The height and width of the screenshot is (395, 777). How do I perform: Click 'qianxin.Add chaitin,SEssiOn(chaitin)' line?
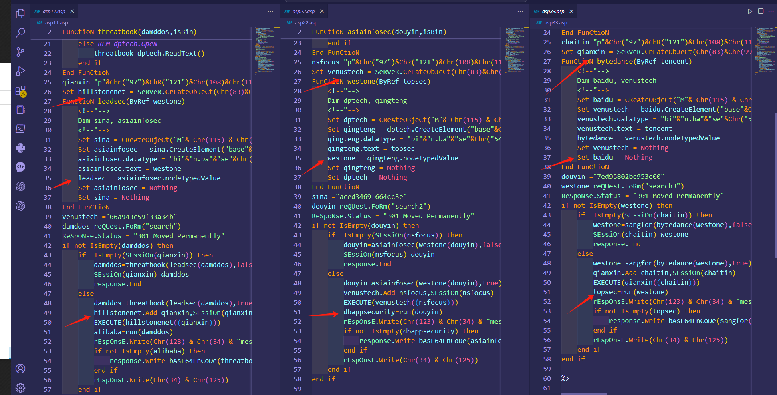(x=664, y=273)
